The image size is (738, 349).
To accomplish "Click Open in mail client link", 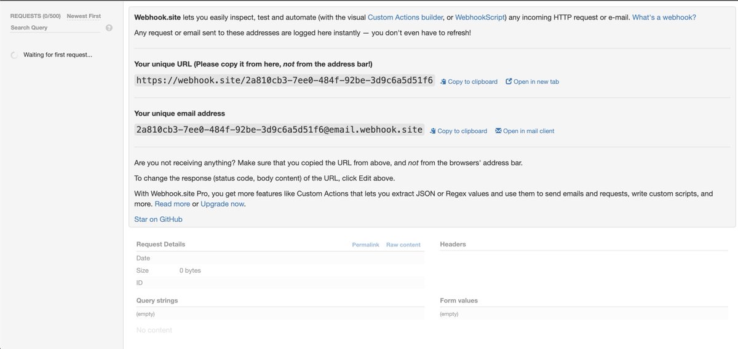I will coord(528,131).
